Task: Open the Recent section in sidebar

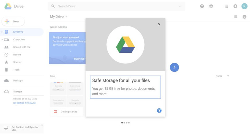Action: point(17,55)
